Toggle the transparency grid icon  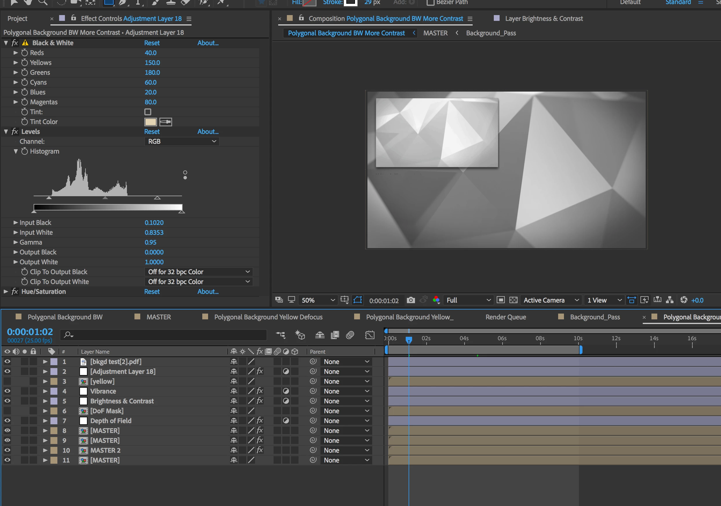pyautogui.click(x=513, y=300)
